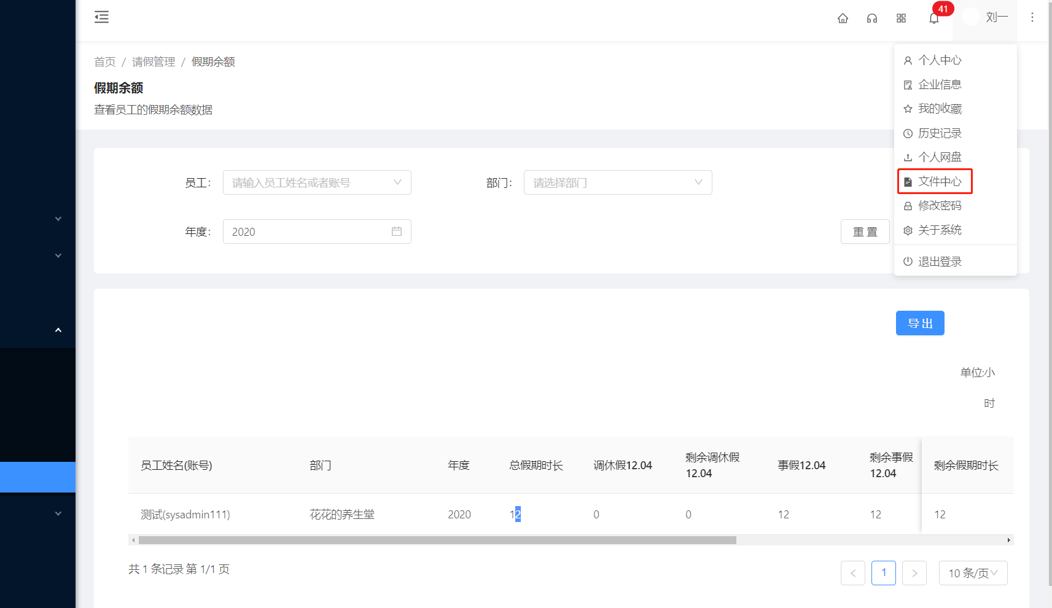This screenshot has width=1052, height=608.
Task: Click the user avatar next to 刘一
Action: pos(971,17)
